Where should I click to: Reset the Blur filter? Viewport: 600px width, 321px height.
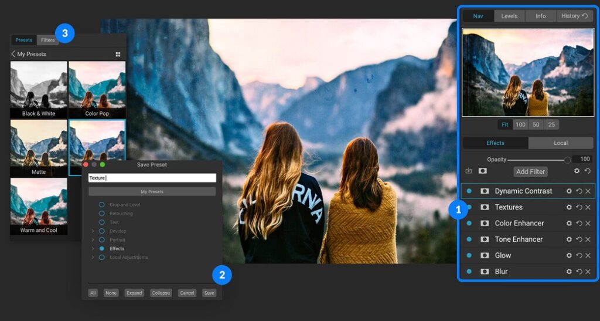579,272
